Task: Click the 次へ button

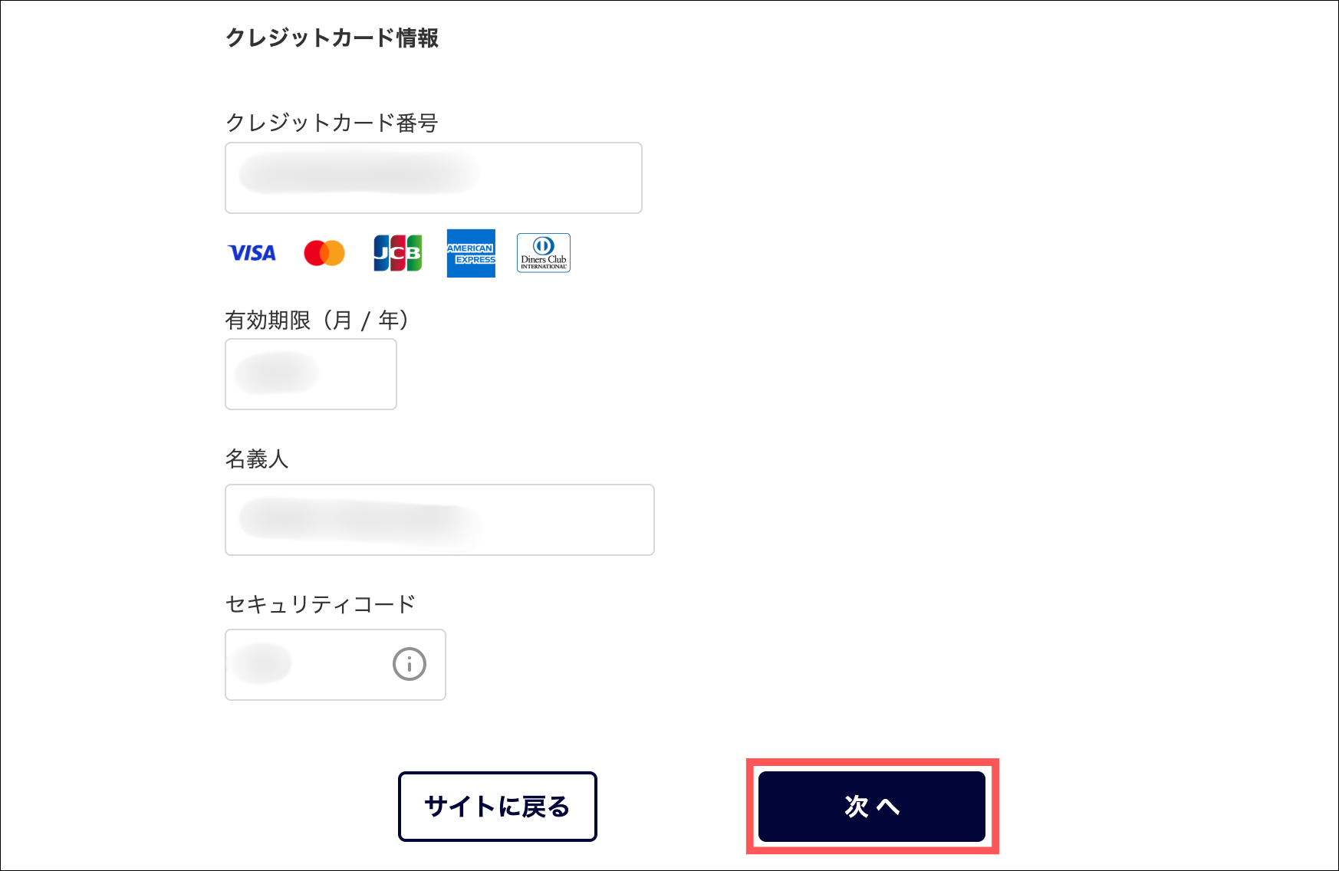Action: (x=872, y=807)
